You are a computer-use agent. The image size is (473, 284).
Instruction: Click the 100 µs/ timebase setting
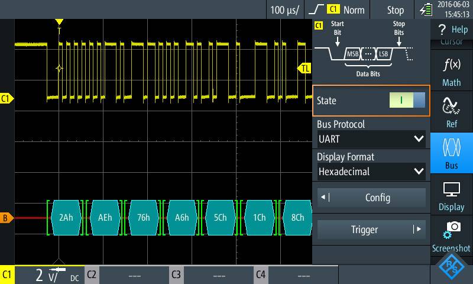[285, 10]
